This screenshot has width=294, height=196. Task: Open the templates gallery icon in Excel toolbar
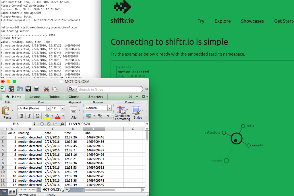coord(11,89)
